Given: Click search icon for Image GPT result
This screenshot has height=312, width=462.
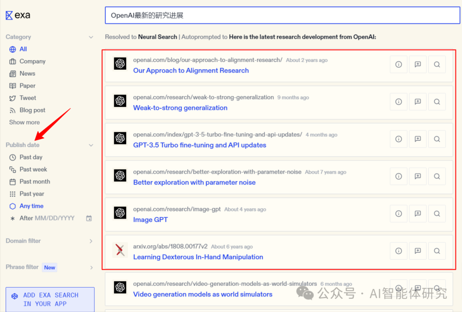Looking at the screenshot, I should pyautogui.click(x=437, y=214).
